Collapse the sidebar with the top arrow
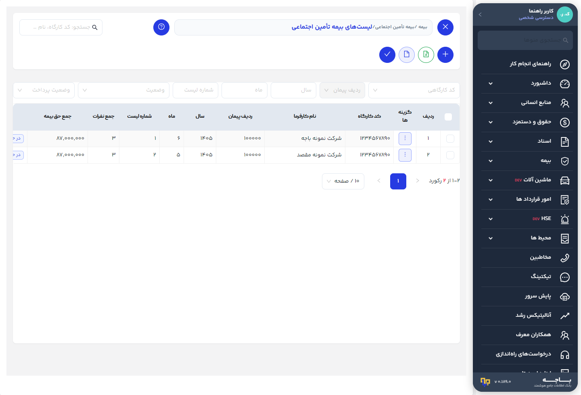This screenshot has width=581, height=395. [x=480, y=15]
